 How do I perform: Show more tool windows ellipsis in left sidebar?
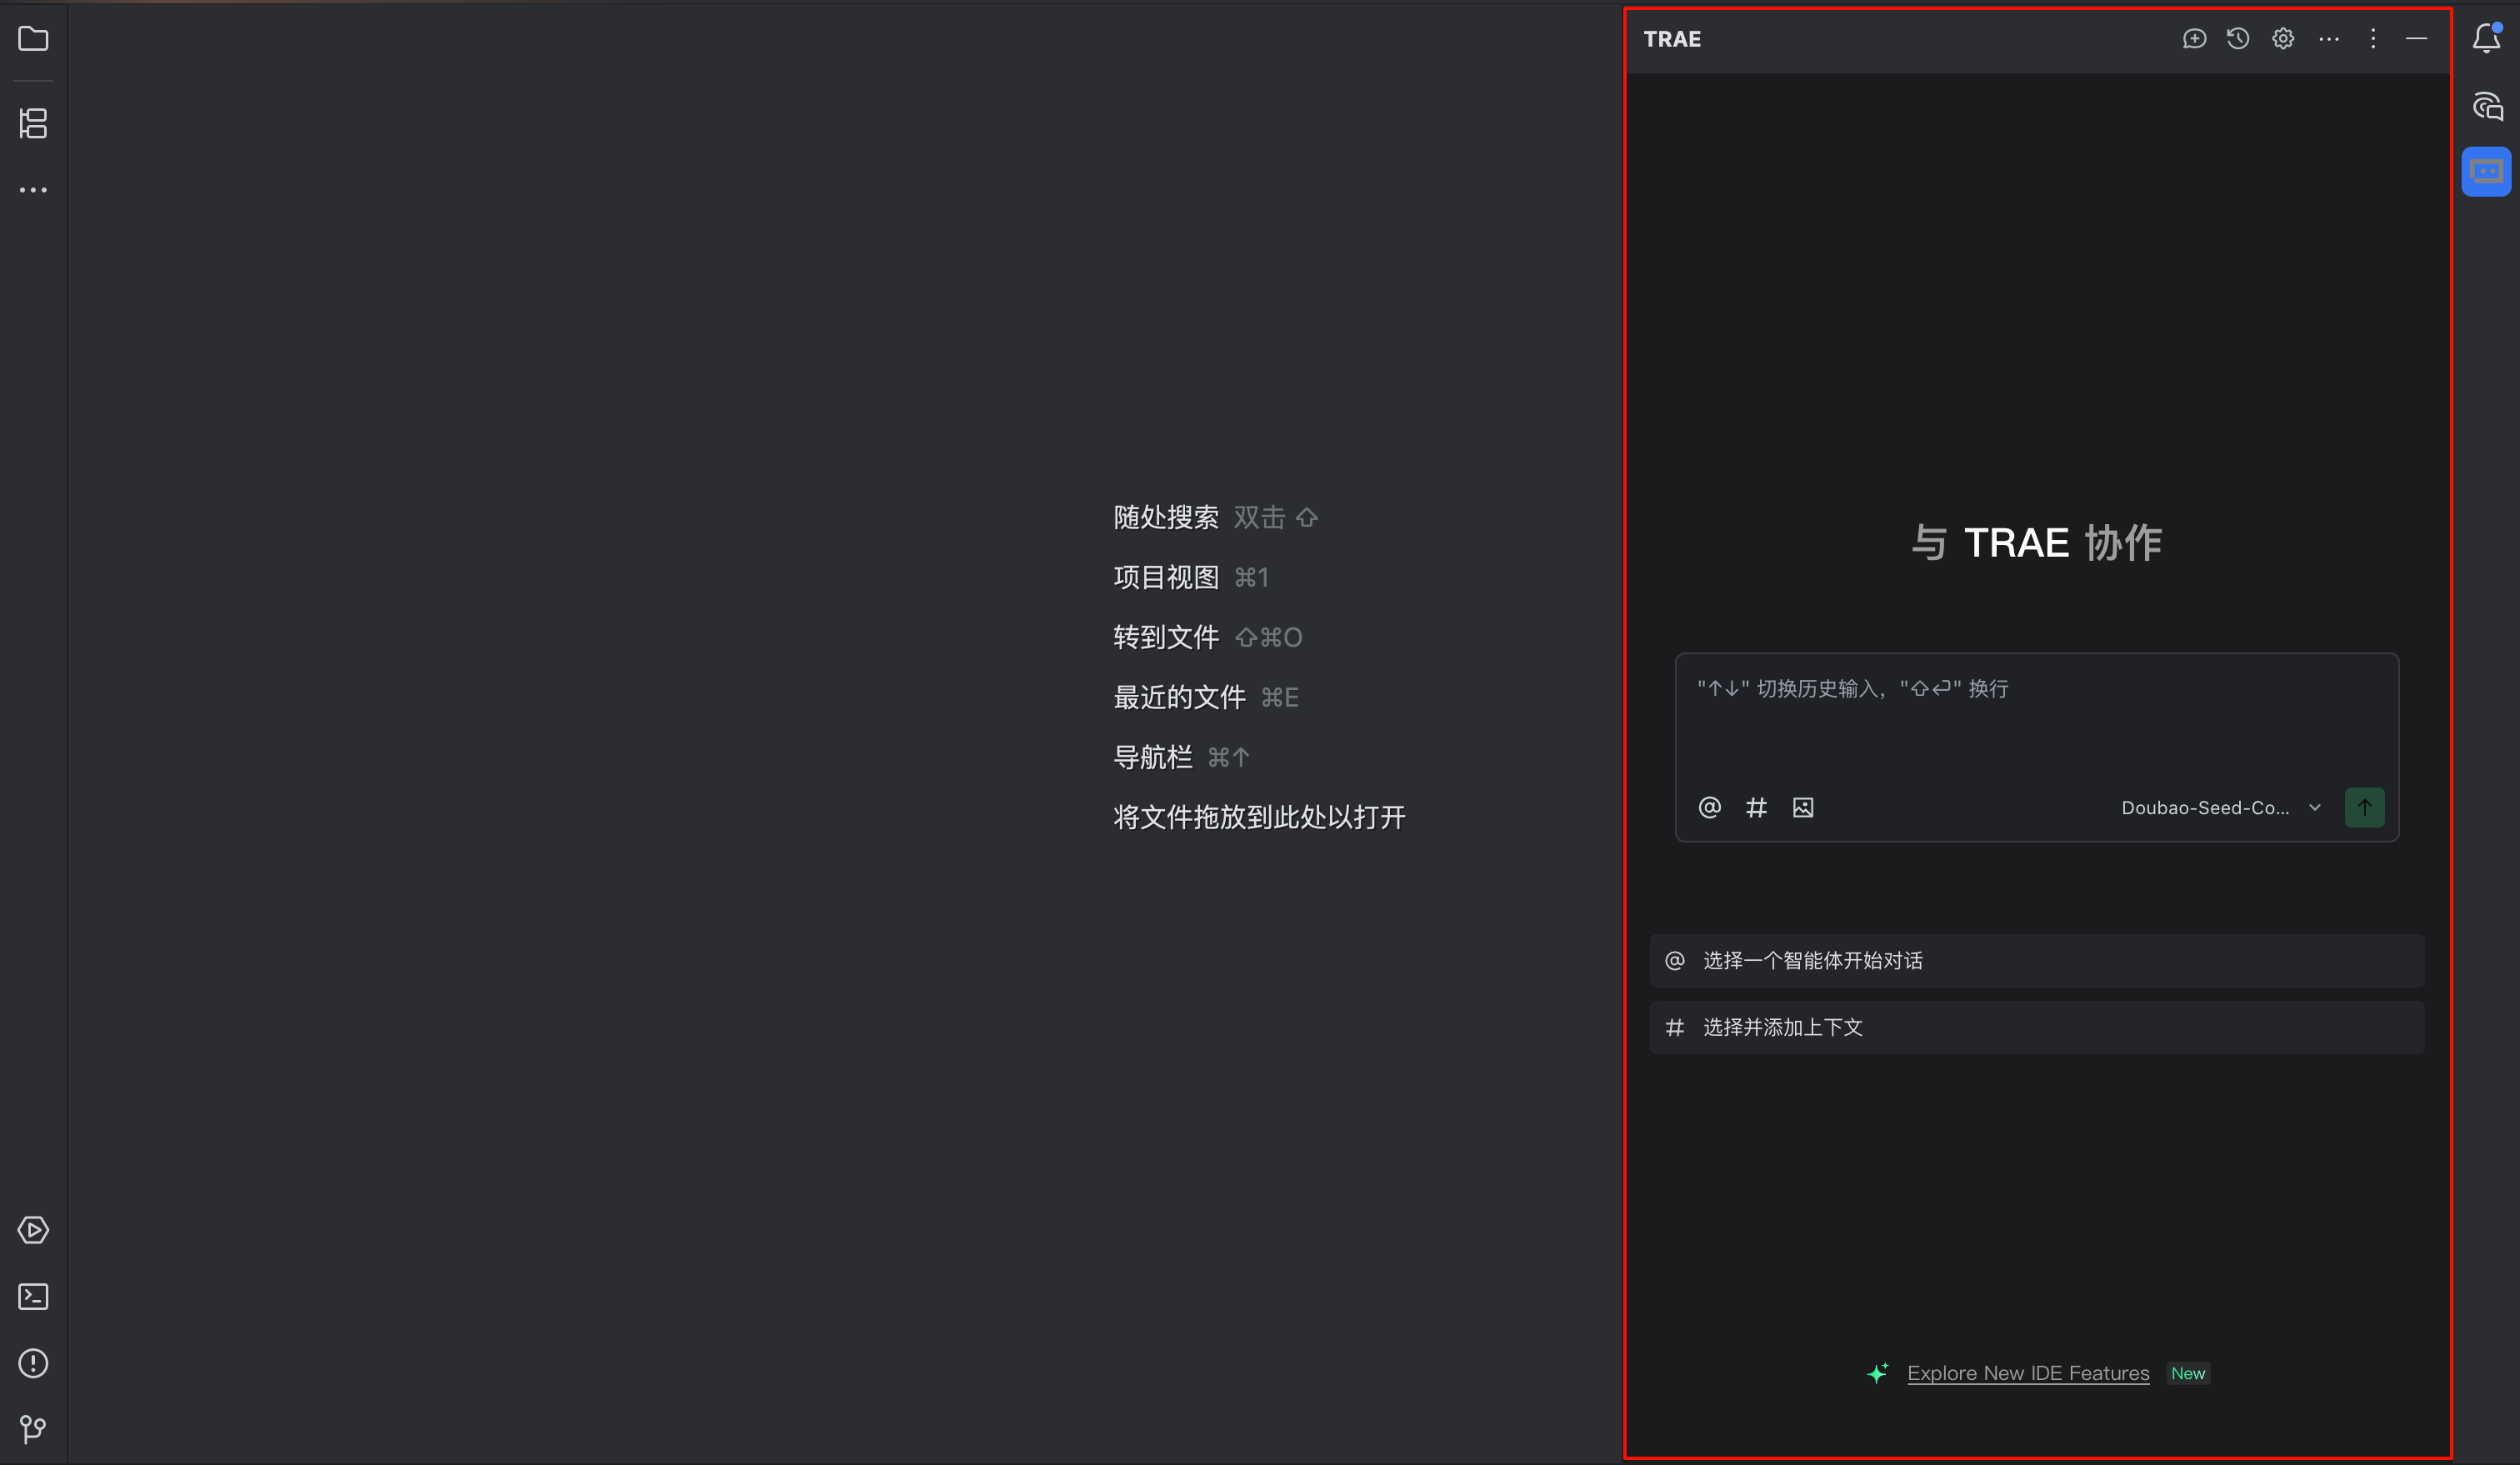click(33, 190)
